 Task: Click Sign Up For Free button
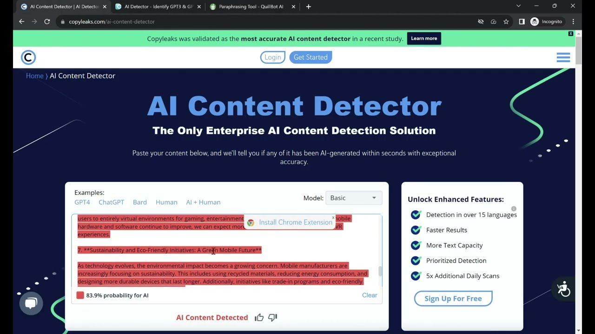(453, 298)
